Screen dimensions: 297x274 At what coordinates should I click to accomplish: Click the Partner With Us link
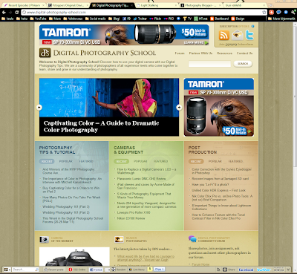coord(200,53)
